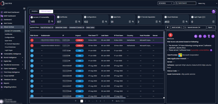Image resolution: width=218 pixels, height=104 pixels.
Task: Open the report icon on Certificates card
Action: point(76,22)
